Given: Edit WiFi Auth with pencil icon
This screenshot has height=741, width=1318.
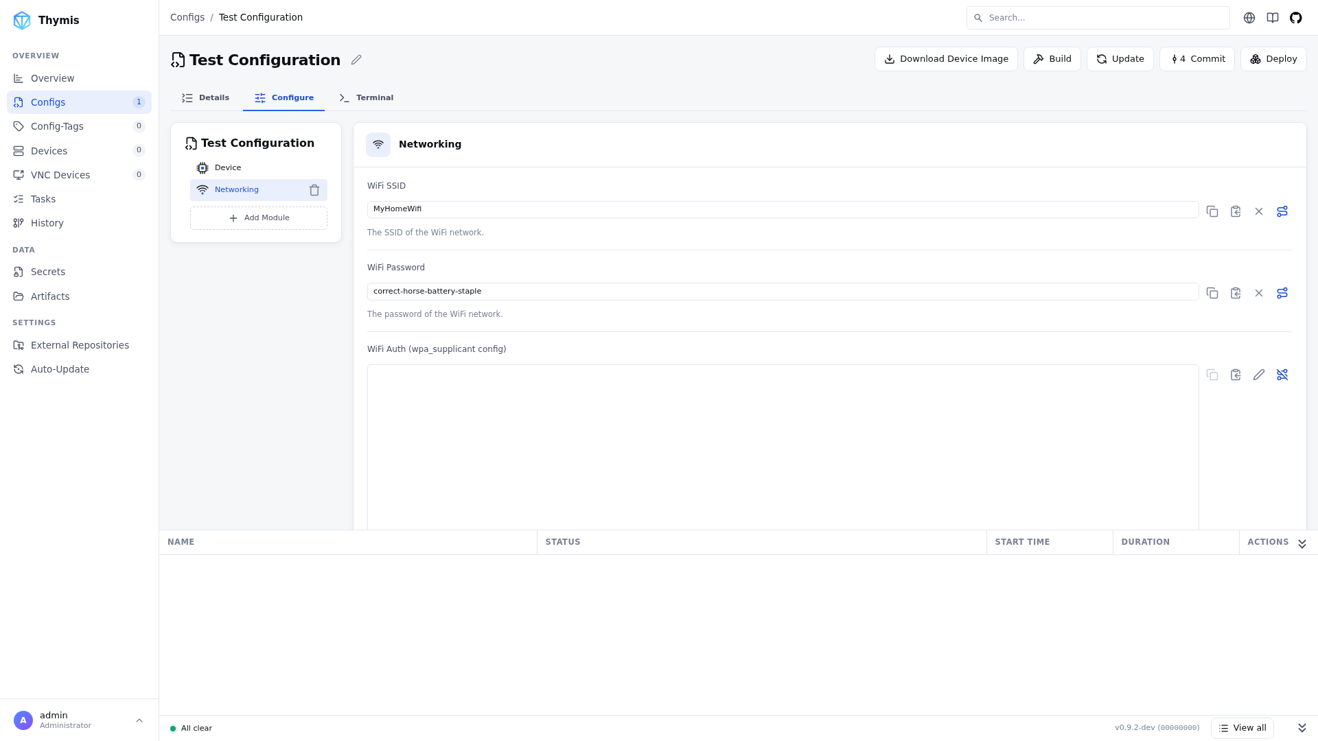Looking at the screenshot, I should click(x=1259, y=375).
